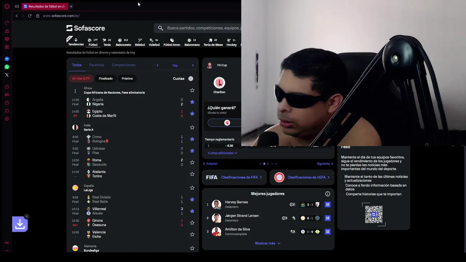Close the download button popup
Viewport: 466px width, 262px height.
pyautogui.click(x=27, y=217)
